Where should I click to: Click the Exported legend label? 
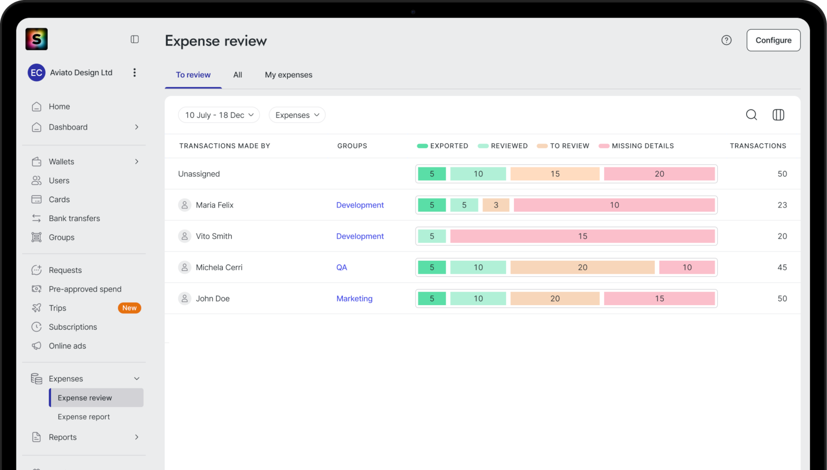coord(449,146)
